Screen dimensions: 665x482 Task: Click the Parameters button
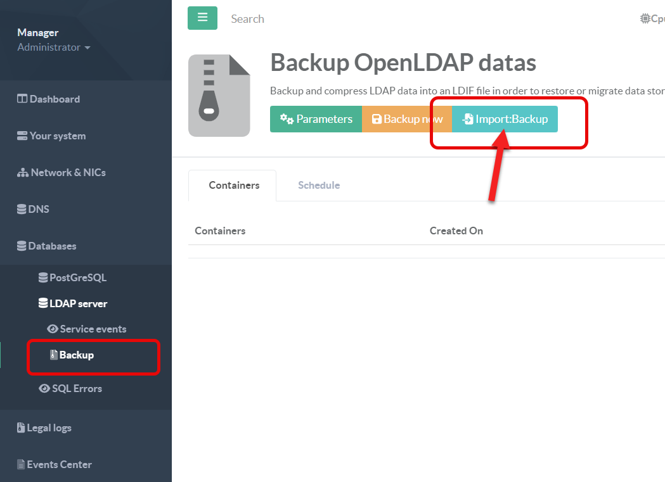316,119
